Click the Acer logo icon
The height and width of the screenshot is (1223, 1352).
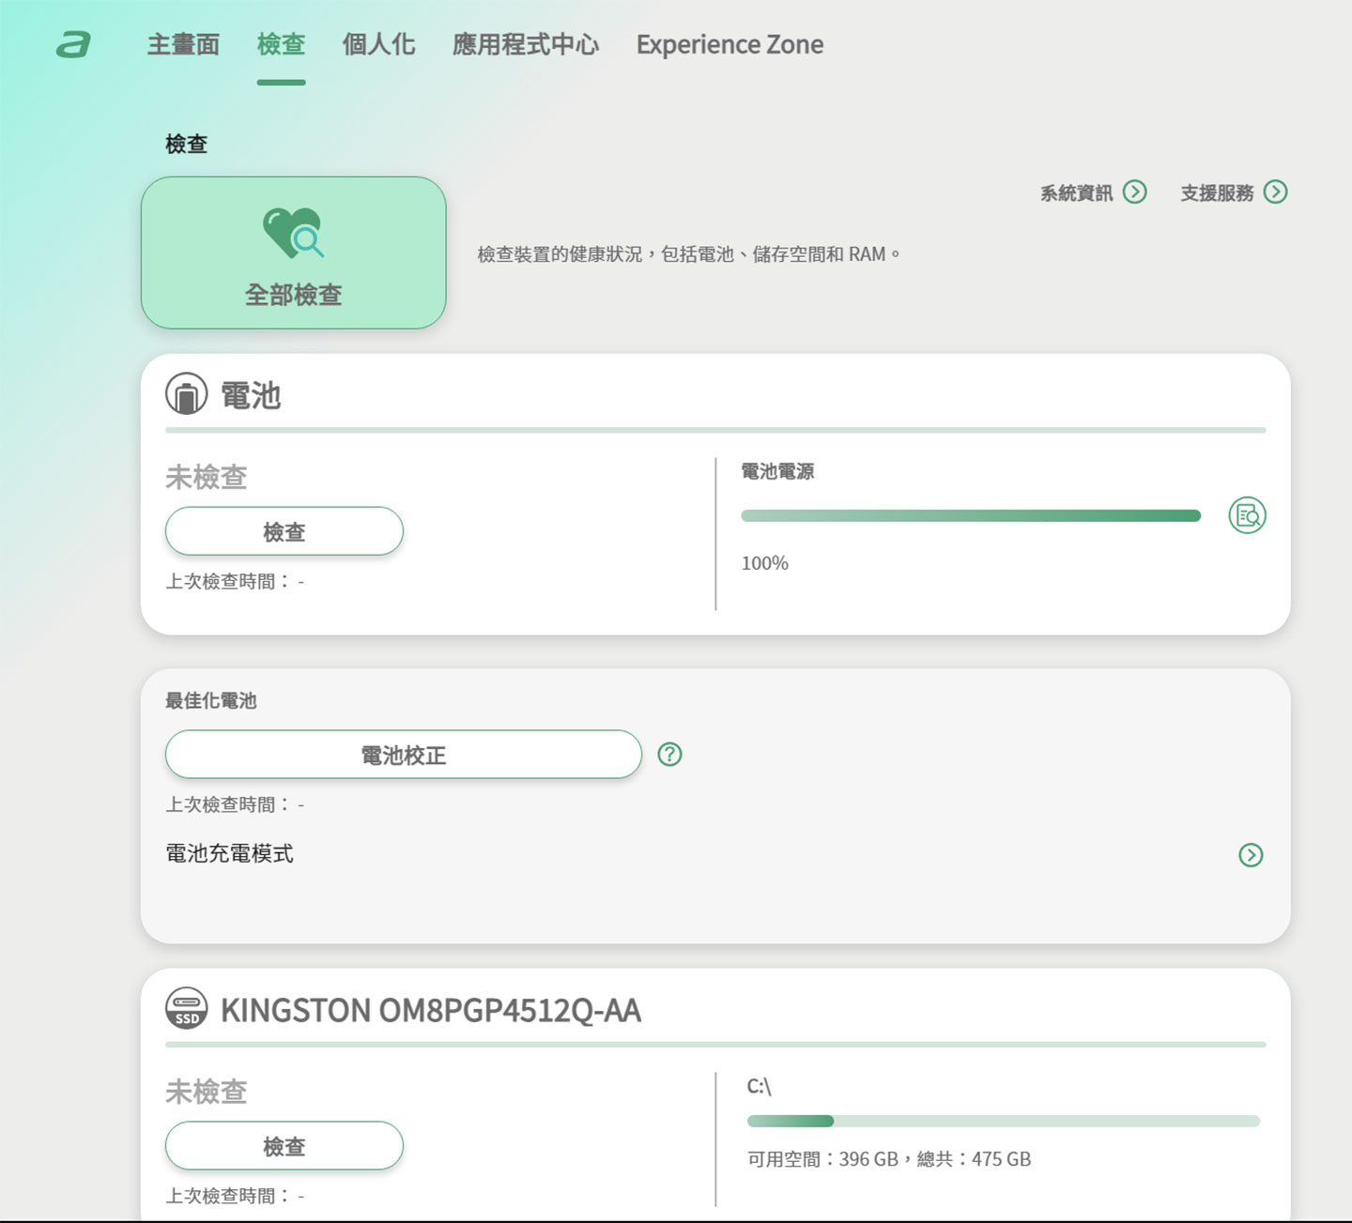point(73,44)
